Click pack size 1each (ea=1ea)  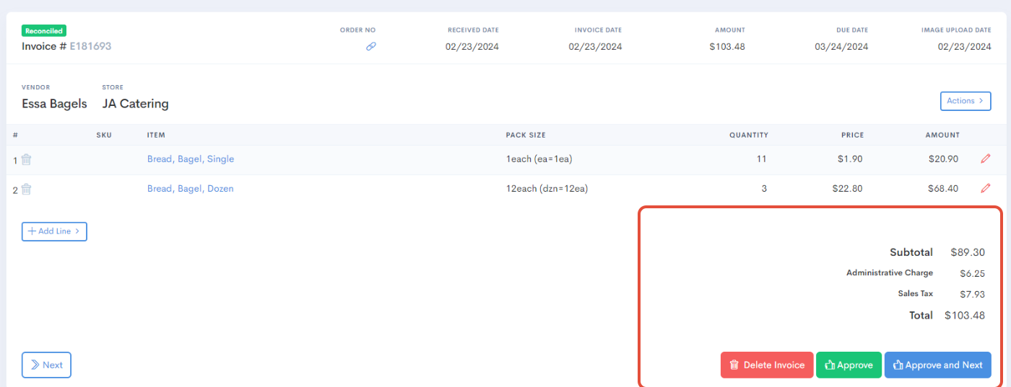click(539, 159)
